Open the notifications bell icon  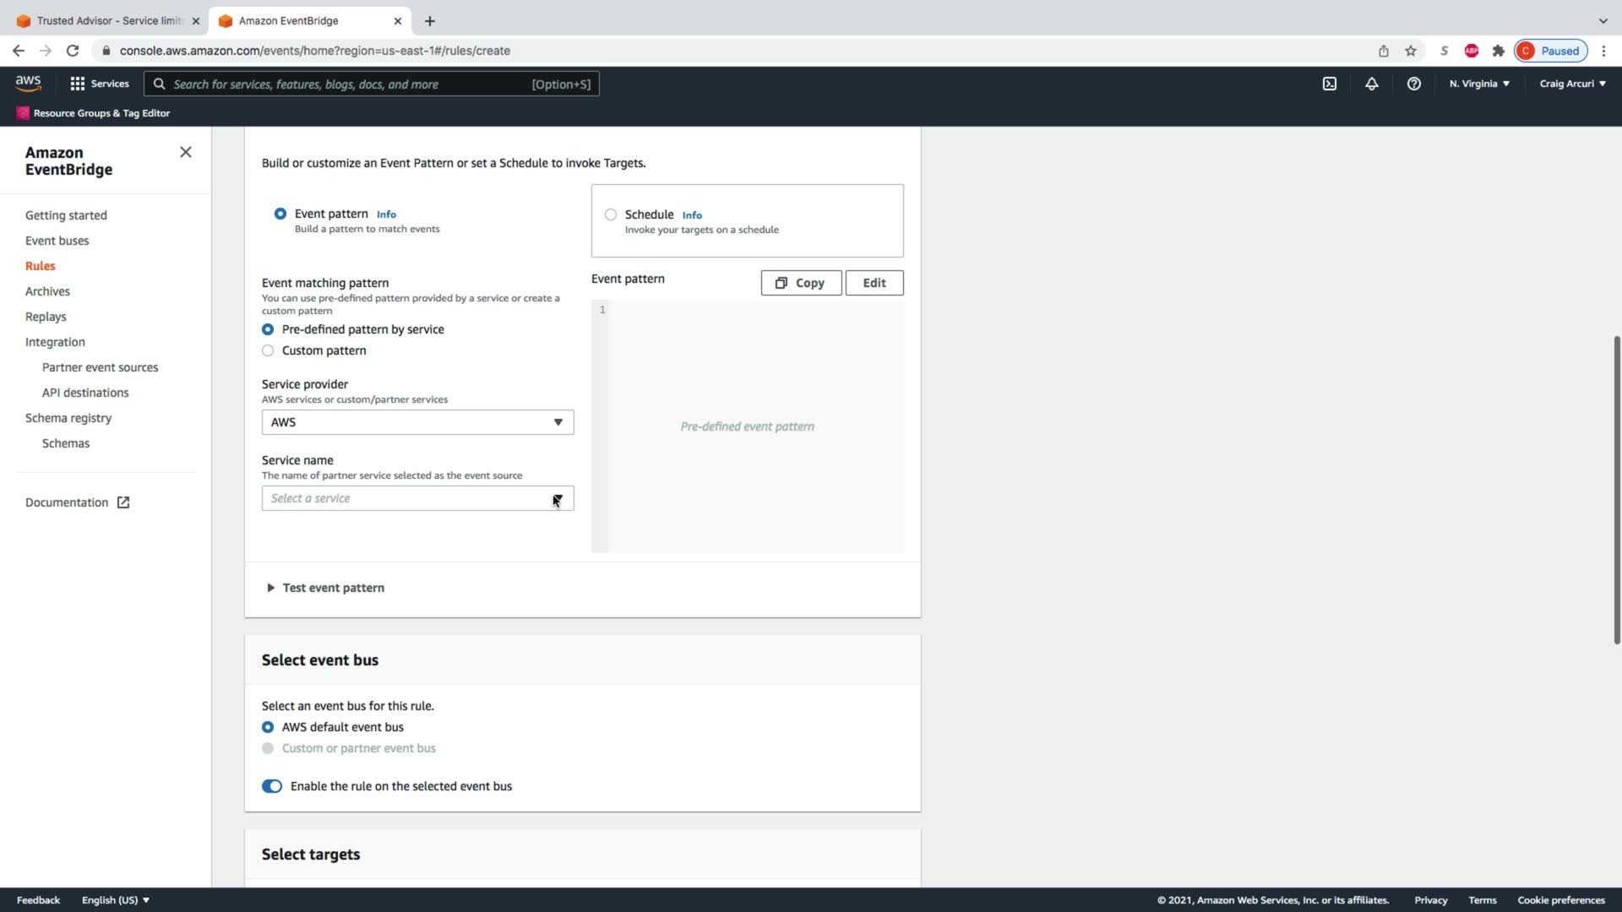point(1371,84)
